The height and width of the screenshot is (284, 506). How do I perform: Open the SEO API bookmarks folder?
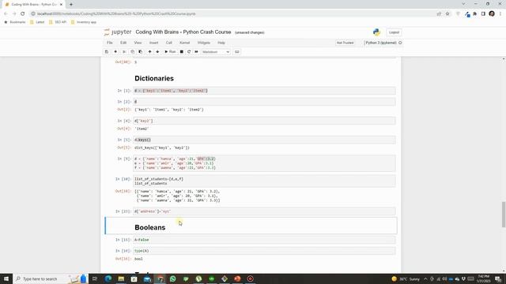(x=58, y=22)
